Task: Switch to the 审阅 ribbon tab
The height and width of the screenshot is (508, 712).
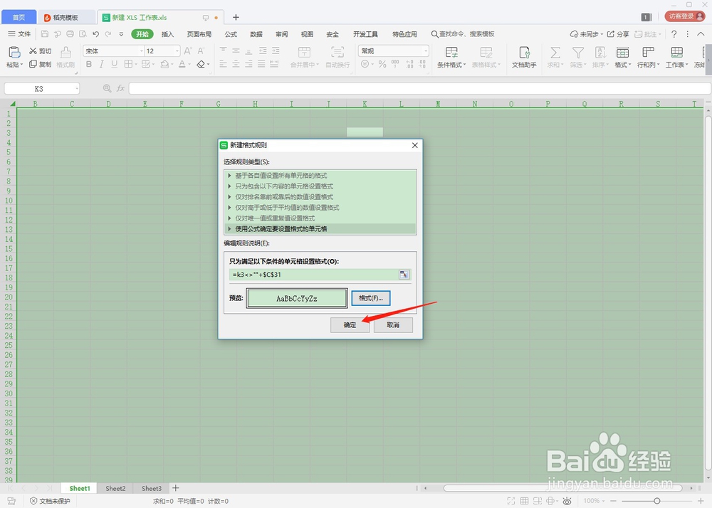Action: [x=281, y=34]
